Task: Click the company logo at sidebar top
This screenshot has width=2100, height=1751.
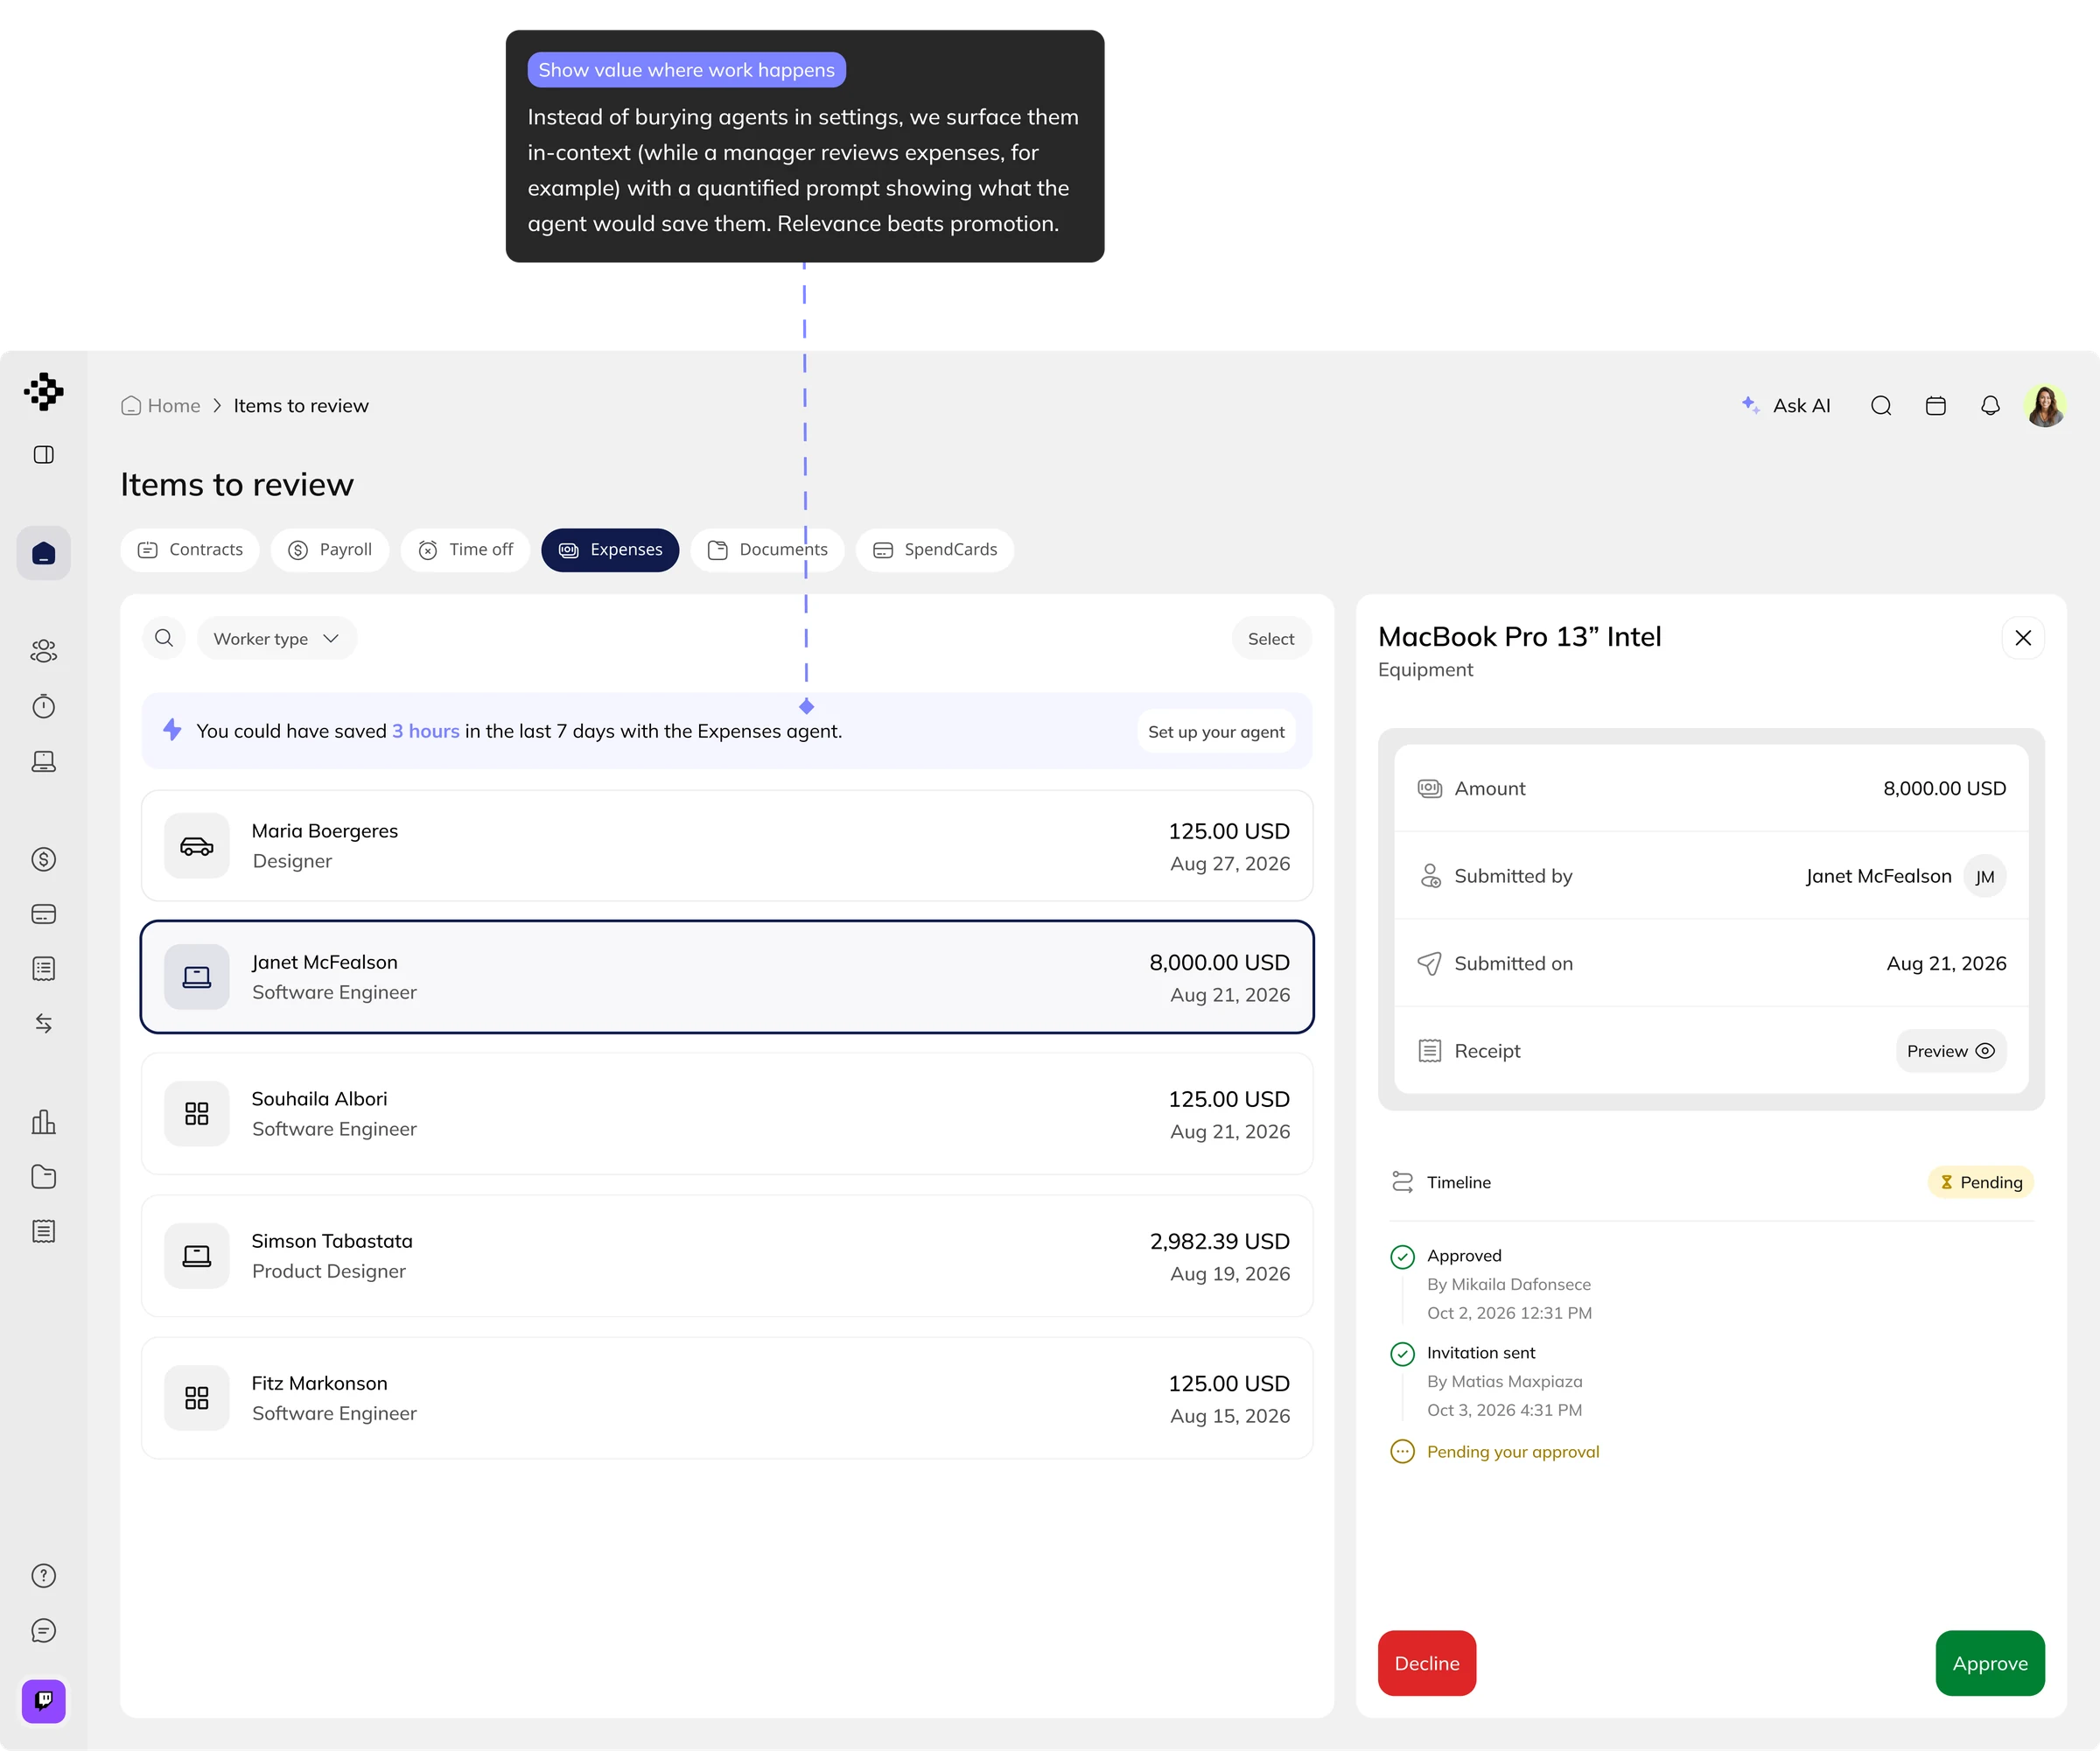Action: 43,391
